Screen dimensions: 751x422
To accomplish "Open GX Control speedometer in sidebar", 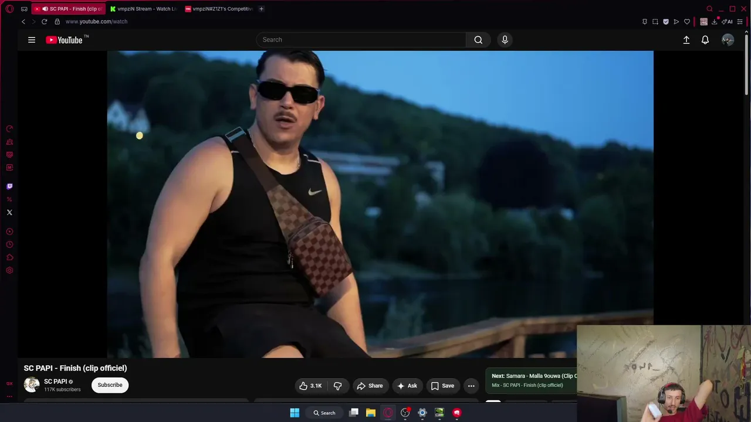I will tap(9, 129).
